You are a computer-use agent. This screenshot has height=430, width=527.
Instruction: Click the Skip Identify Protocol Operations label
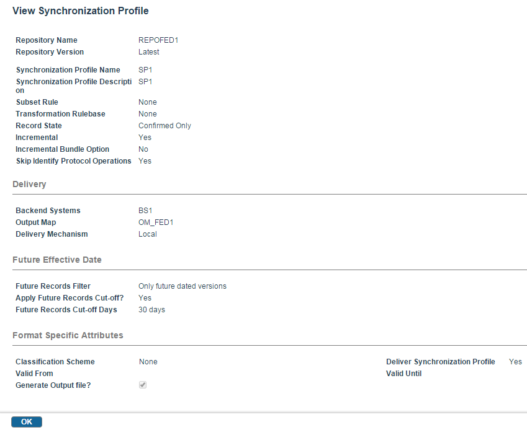click(x=74, y=161)
